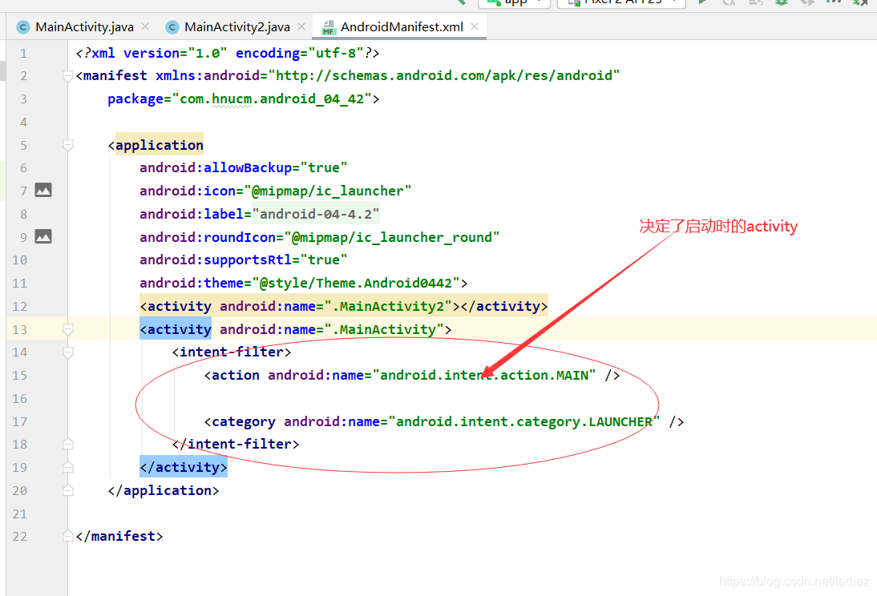Click the fold end marker at line 20

(x=67, y=490)
